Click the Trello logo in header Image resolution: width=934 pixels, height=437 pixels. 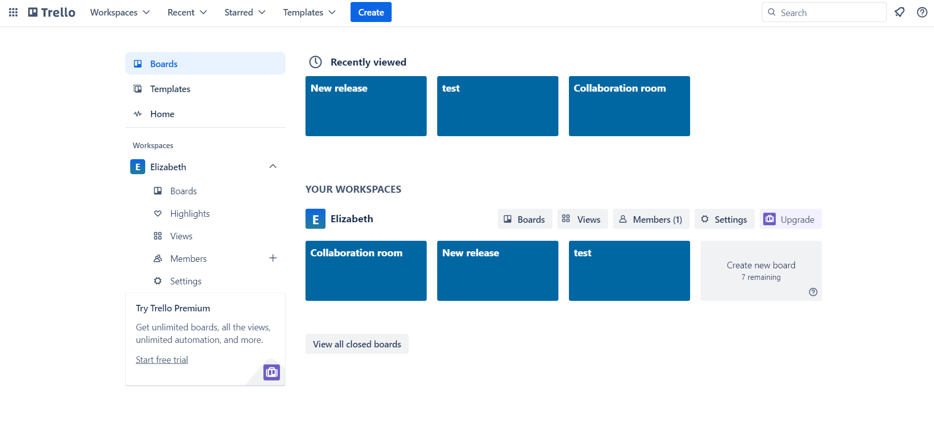coord(52,13)
